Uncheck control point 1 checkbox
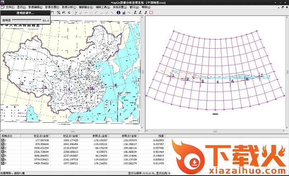The image size is (289, 176). [2, 140]
